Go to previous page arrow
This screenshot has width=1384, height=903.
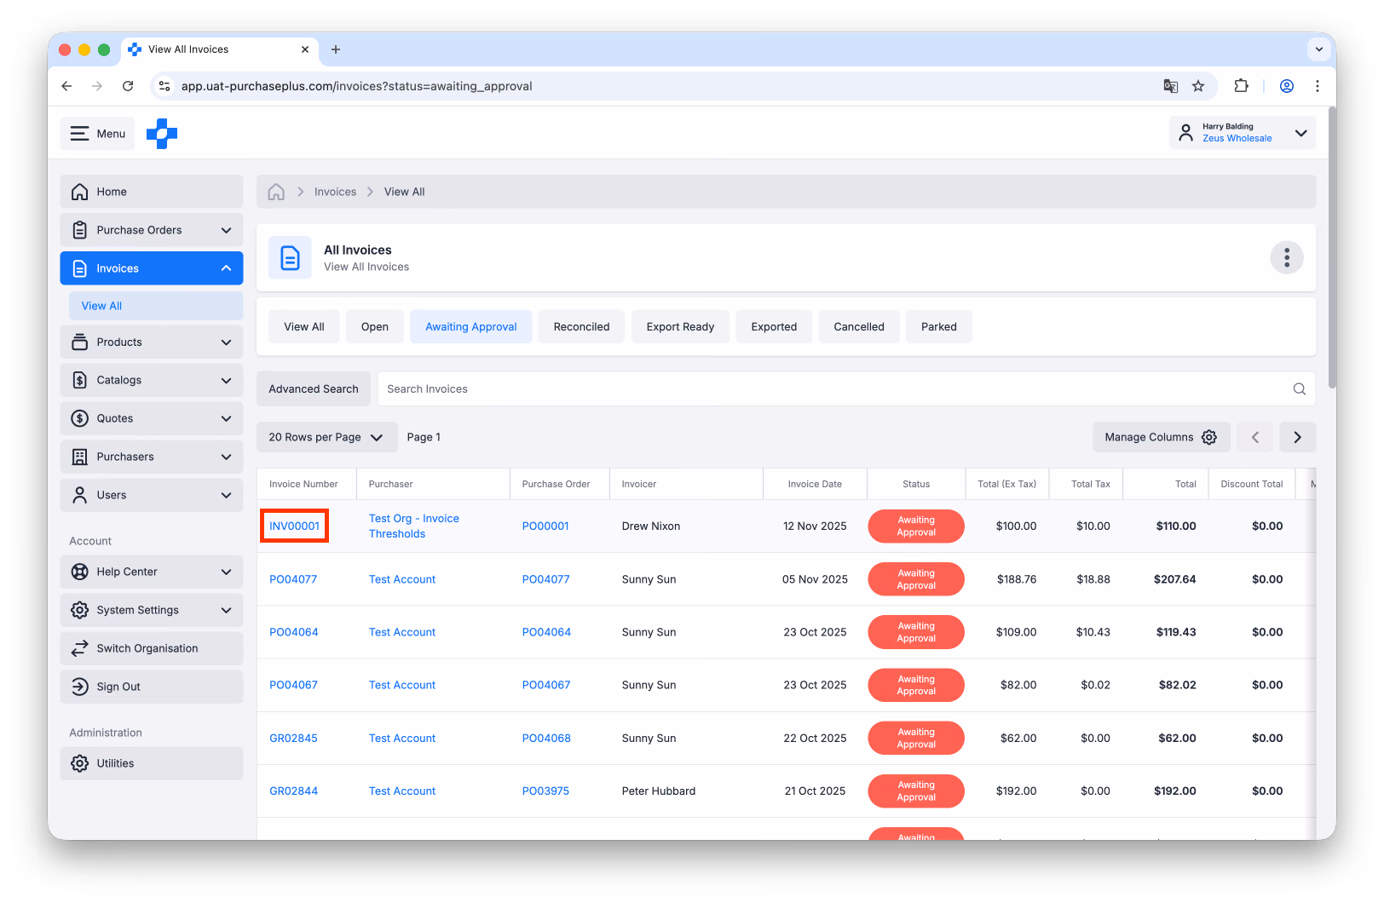coord(1255,437)
